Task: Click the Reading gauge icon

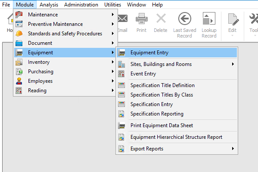Action: [19, 91]
